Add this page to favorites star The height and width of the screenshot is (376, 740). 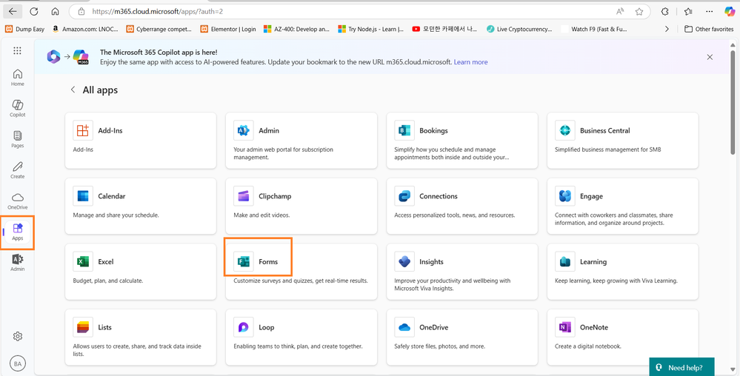(639, 11)
